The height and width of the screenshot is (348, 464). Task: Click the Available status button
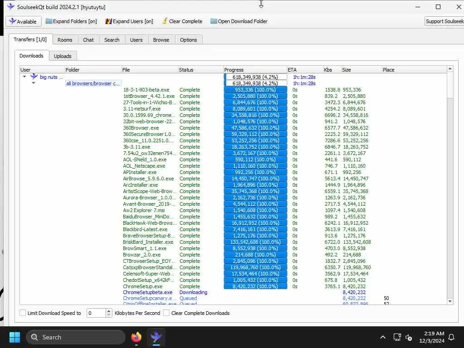click(23, 21)
